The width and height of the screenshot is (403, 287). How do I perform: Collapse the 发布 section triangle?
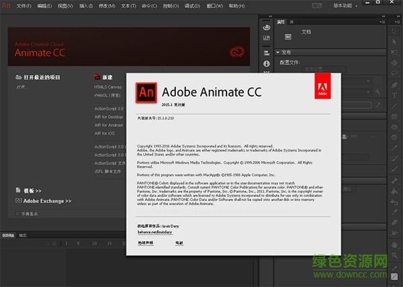(279, 51)
